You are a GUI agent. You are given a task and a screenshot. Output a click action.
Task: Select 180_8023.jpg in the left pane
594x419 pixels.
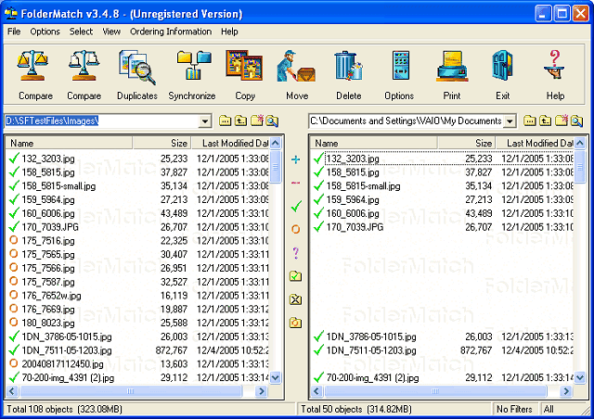pos(138,323)
